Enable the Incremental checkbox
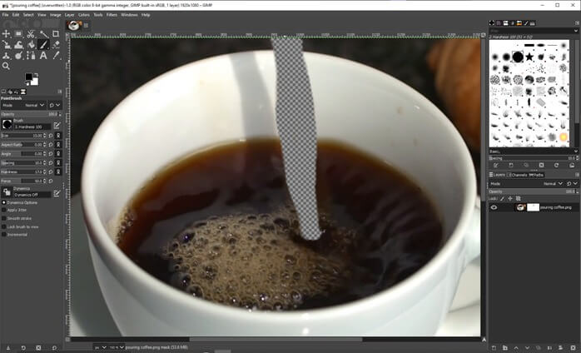Image resolution: width=581 pixels, height=353 pixels. pyautogui.click(x=3, y=235)
